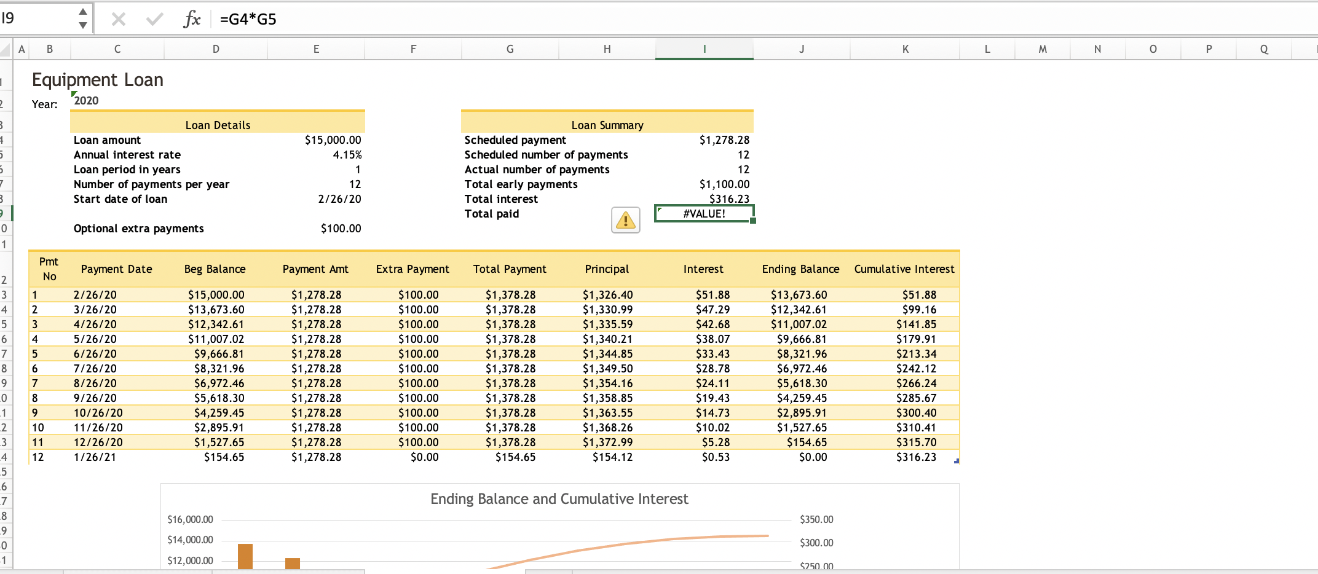This screenshot has width=1318, height=574.
Task: Click the Cancel (X) icon in formula bar
Action: [119, 20]
